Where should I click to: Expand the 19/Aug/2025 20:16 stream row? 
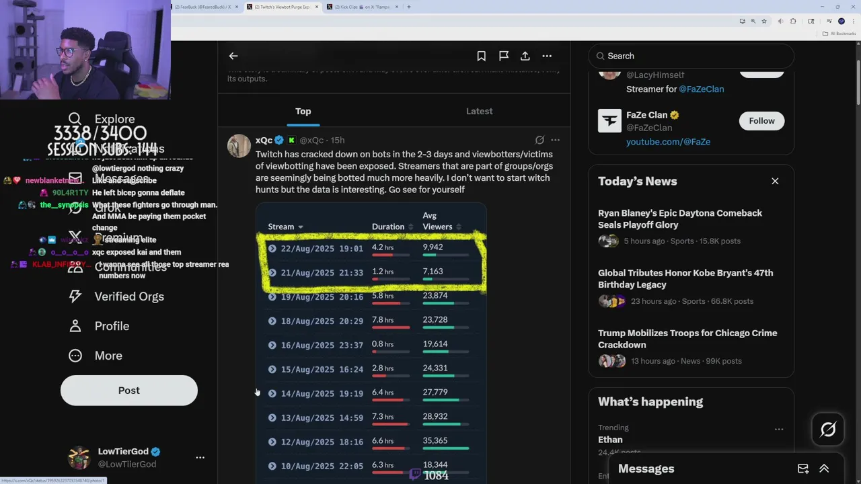coord(272,296)
